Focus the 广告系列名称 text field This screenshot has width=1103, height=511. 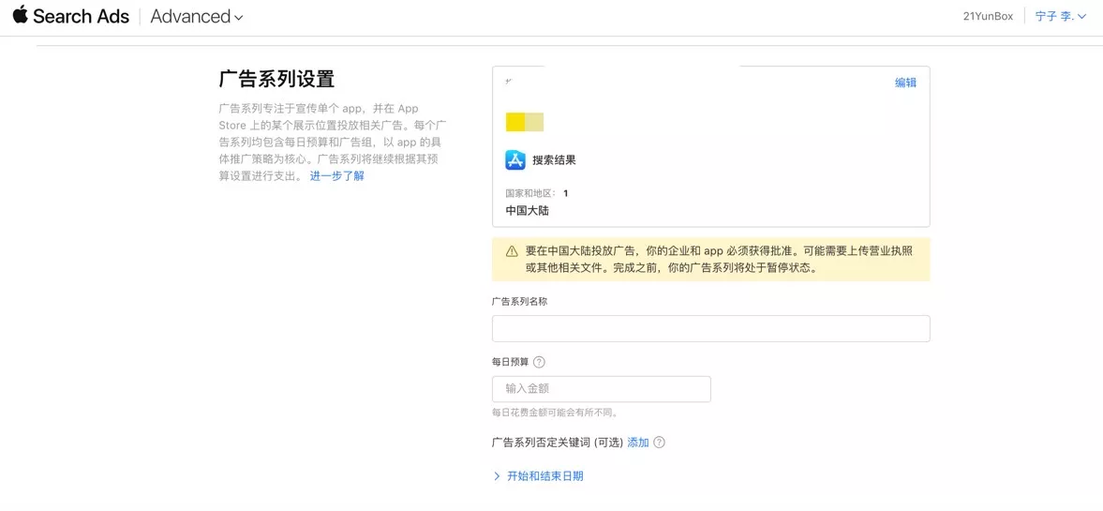710,328
